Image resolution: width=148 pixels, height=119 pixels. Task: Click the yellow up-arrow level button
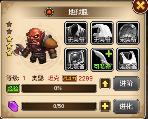105,83
